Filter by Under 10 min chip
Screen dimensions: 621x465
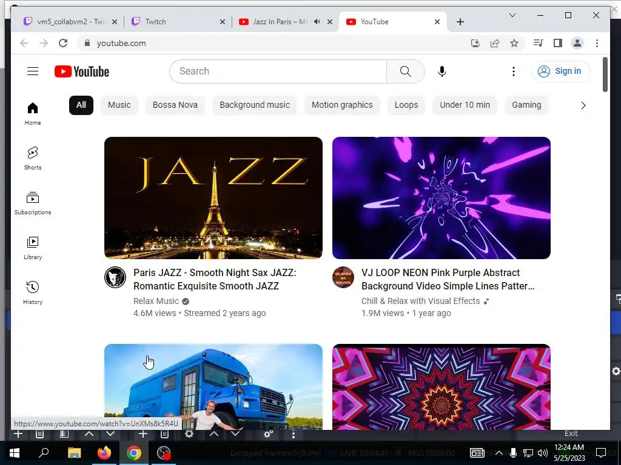pos(465,105)
